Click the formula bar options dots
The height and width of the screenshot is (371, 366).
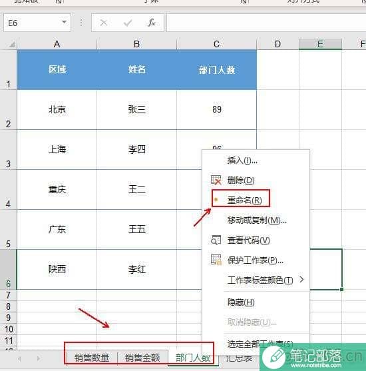coord(81,23)
